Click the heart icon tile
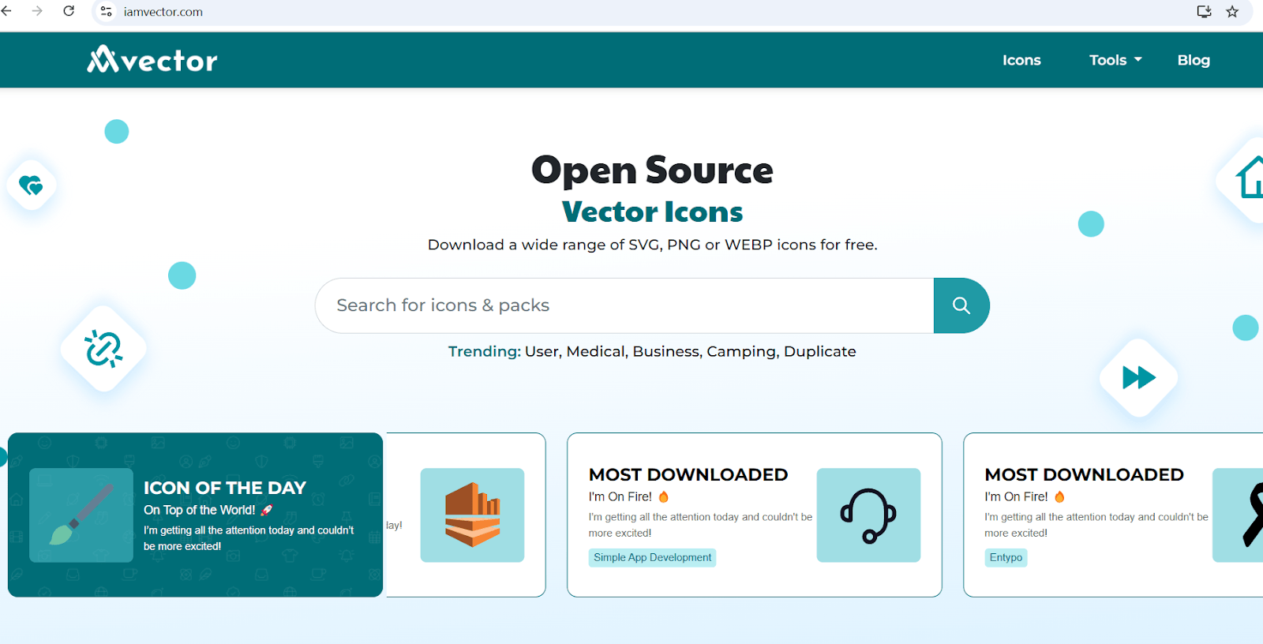Screen dimensions: 1263x644 [x=31, y=185]
